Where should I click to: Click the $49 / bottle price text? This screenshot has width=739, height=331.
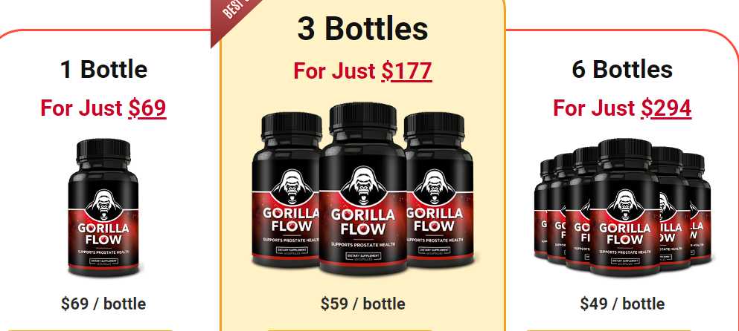click(622, 304)
